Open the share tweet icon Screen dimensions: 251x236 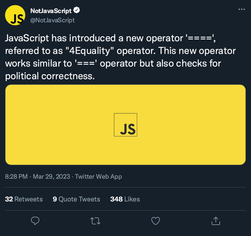coord(216,221)
